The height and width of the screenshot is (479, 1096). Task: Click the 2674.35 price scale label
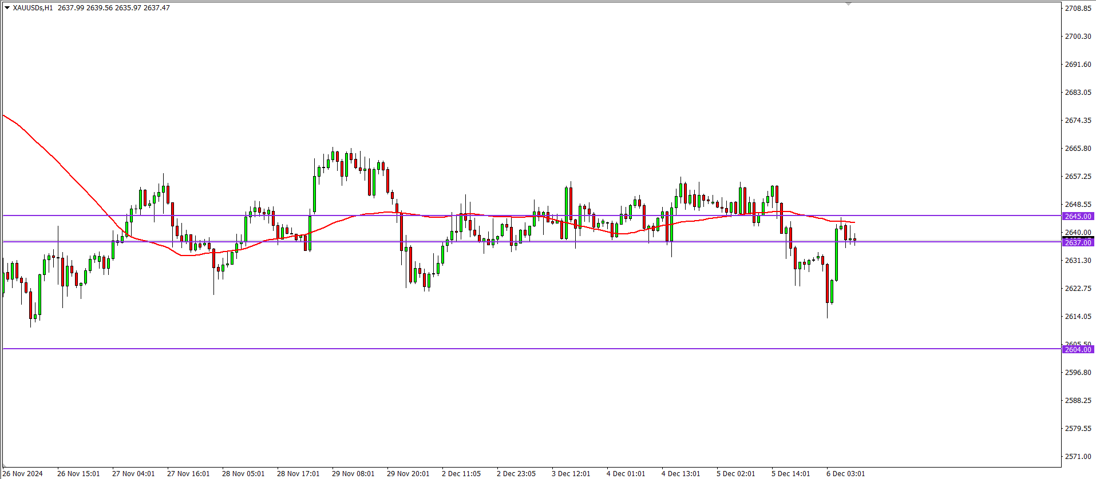click(x=1078, y=120)
